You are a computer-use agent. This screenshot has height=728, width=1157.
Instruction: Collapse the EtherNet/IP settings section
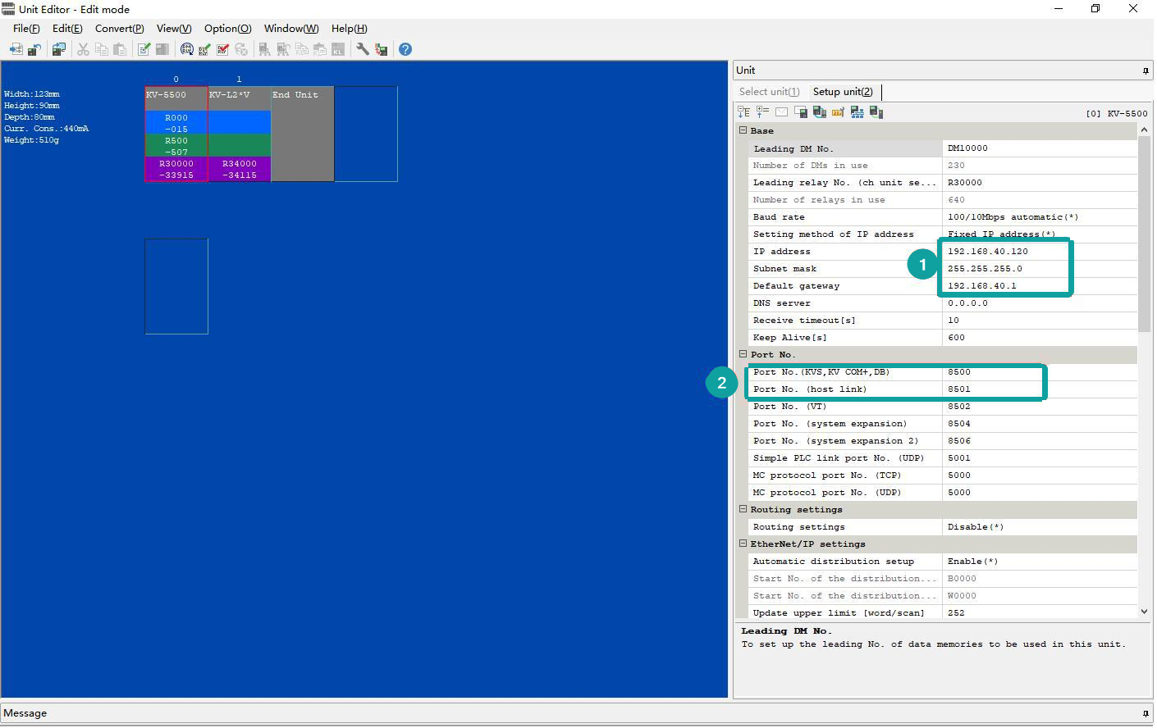(x=743, y=544)
